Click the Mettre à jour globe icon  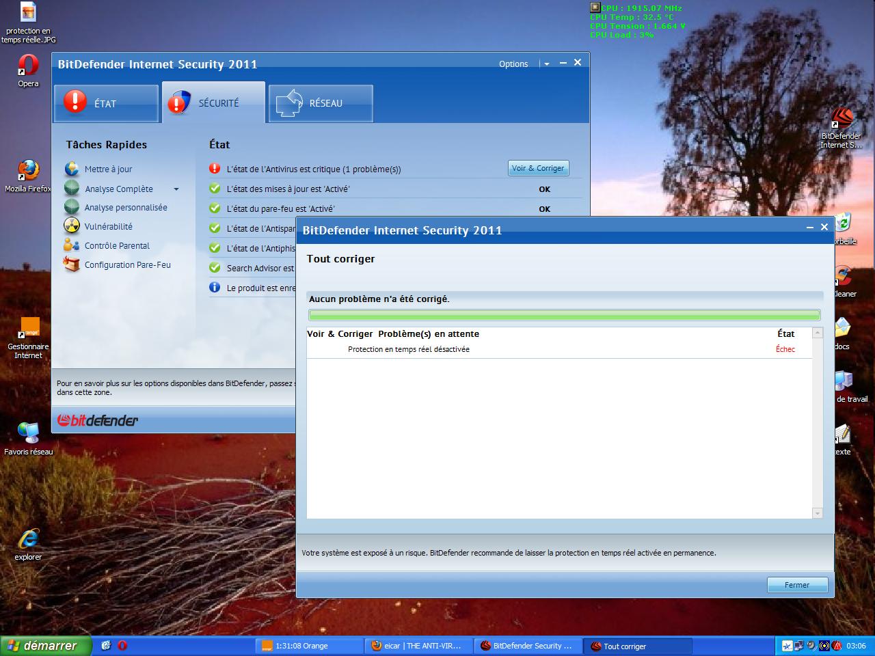point(72,169)
